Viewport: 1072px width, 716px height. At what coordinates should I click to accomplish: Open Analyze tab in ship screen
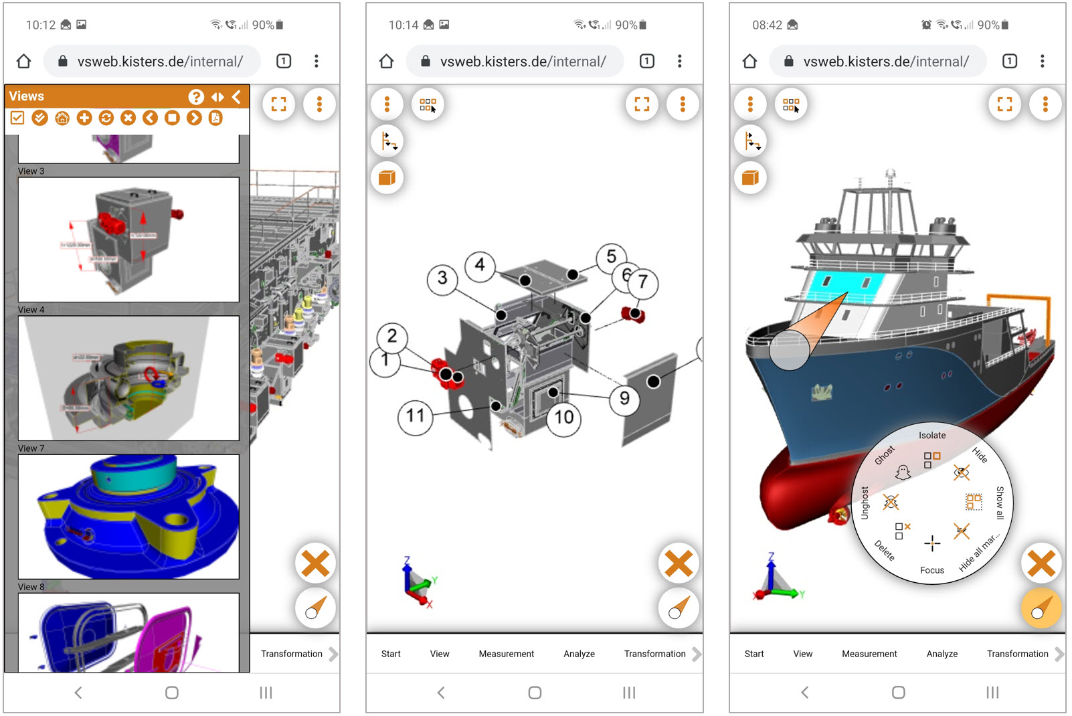tap(942, 654)
